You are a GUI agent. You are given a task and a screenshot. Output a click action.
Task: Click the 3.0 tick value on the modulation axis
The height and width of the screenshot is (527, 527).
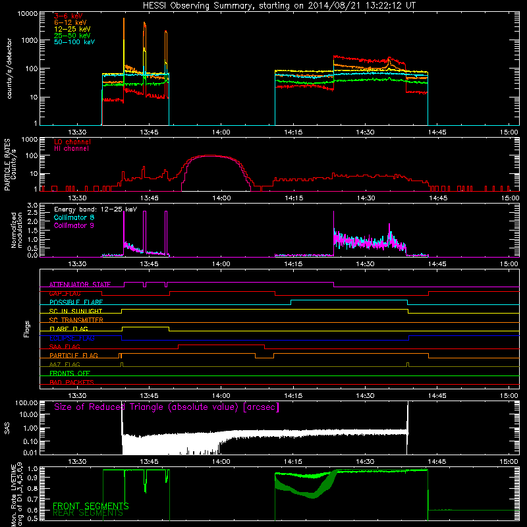(x=32, y=206)
